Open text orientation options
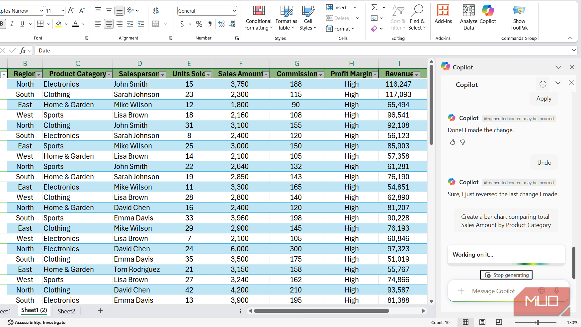Viewport: 581px width, 327px height. point(133,11)
